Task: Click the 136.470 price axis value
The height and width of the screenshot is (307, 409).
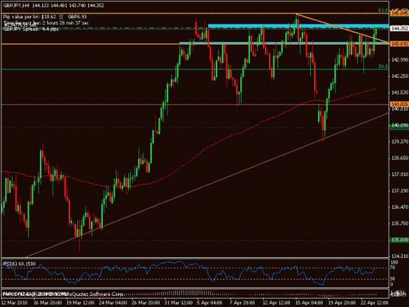Action: (400, 207)
